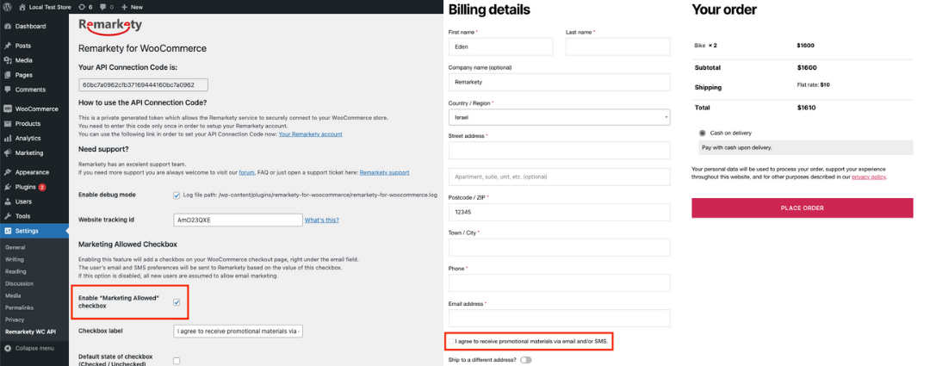Click the Posts pin icon

[8, 46]
